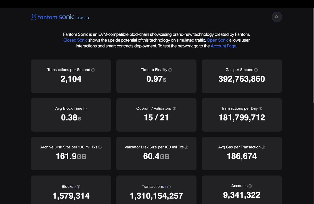Click the Accounts card label
Viewport: 314px width, 204px height.
(239, 186)
